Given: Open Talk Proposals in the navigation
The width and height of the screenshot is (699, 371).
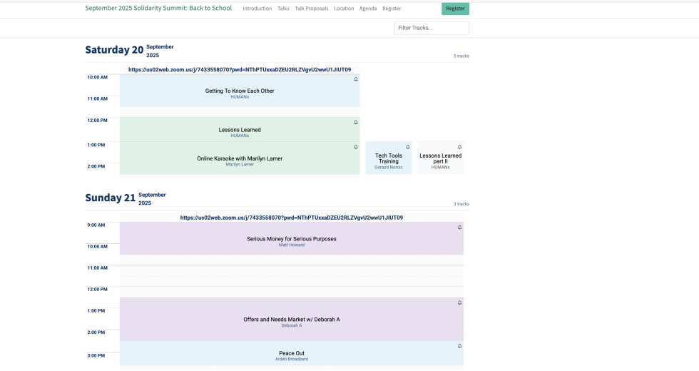Looking at the screenshot, I should tap(311, 9).
